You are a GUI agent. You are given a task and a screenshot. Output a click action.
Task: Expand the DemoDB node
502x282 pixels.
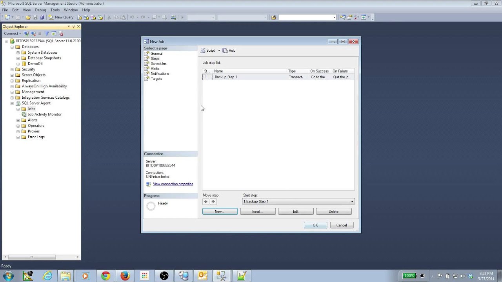click(18, 63)
